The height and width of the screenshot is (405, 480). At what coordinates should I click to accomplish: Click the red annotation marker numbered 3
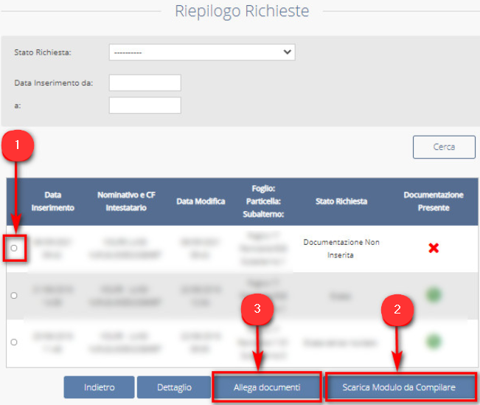point(257,310)
